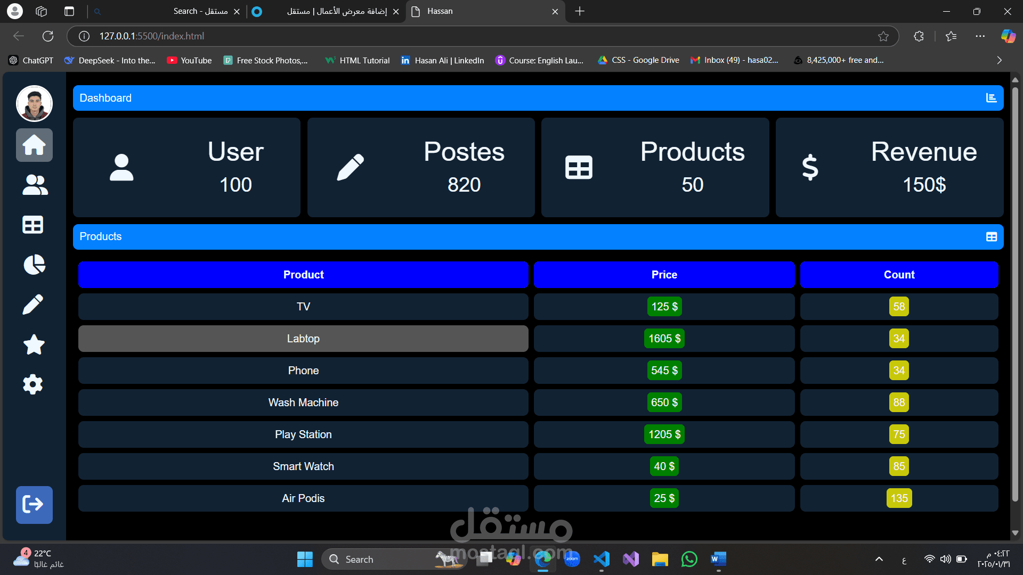Click the table icon in Products header
This screenshot has width=1023, height=575.
pos(991,237)
